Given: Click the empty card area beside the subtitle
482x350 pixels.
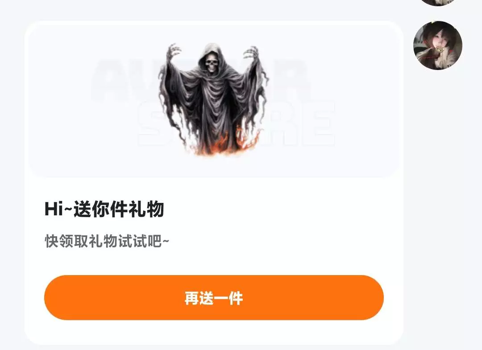Looking at the screenshot, I should [277, 241].
